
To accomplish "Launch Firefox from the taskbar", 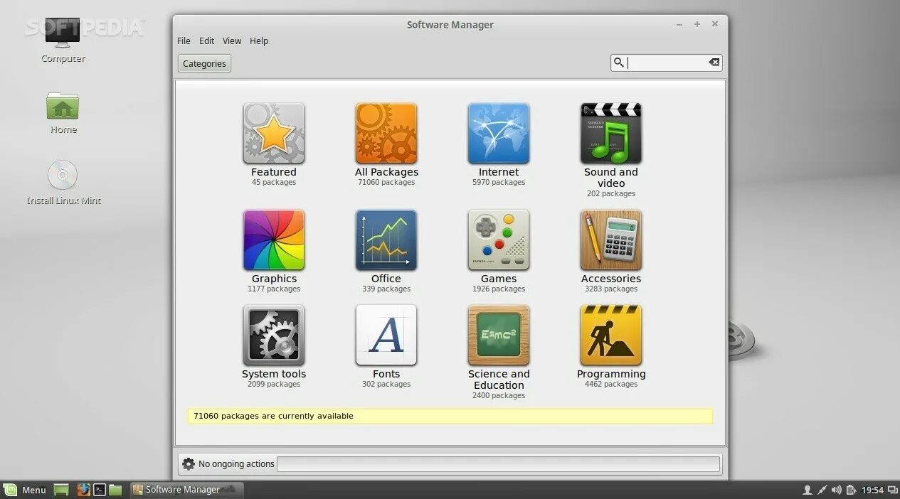I will (83, 490).
